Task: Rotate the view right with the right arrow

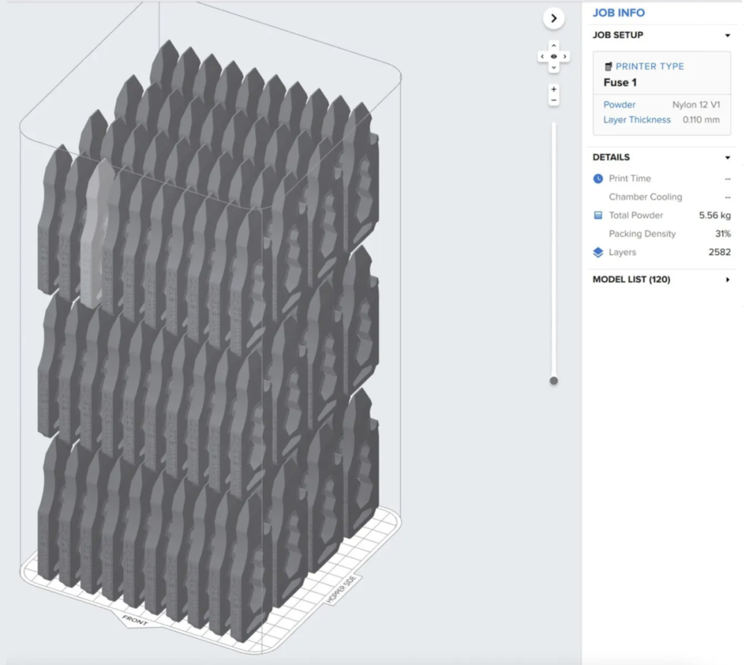Action: [x=565, y=56]
